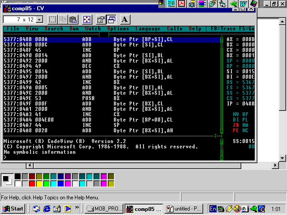
Task: Click the stacked books icon in top shortcut bar
Action: pyautogui.click(x=202, y=4)
